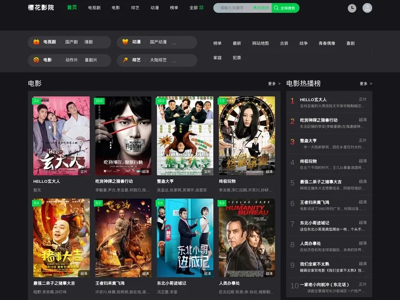
Task: Open rank 8 人类办事处 in hot list
Action: pyautogui.click(x=329, y=247)
